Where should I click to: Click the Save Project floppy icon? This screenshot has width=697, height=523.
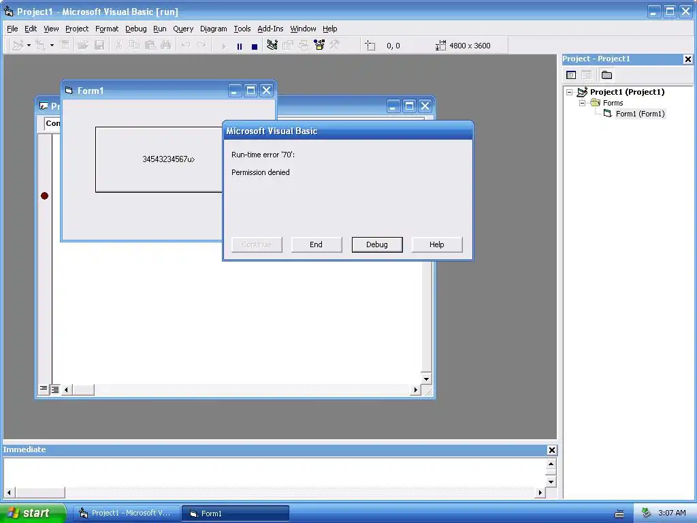coord(99,46)
